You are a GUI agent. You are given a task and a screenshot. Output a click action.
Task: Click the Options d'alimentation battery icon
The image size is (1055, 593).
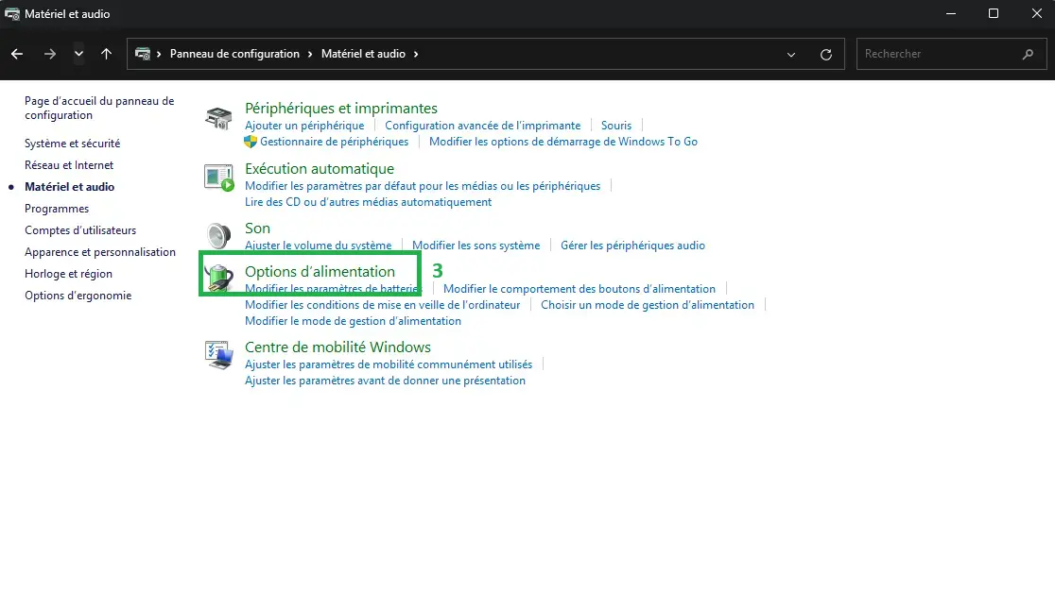(218, 278)
